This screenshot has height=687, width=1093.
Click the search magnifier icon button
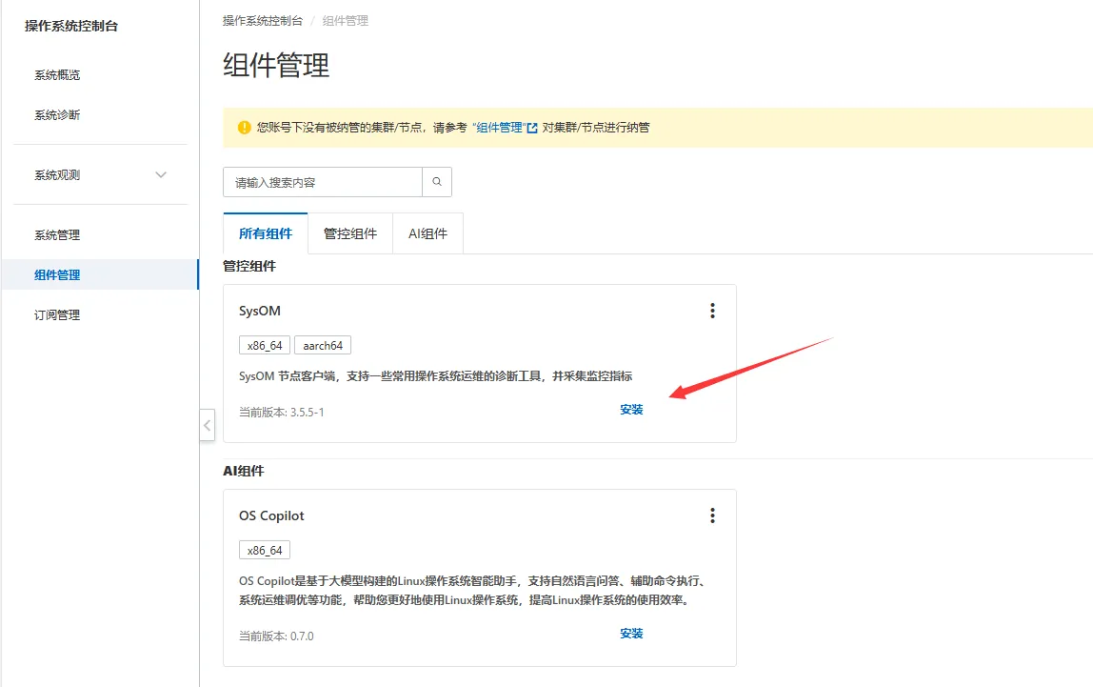pos(437,182)
